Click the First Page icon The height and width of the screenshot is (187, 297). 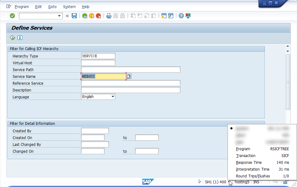tap(133, 16)
